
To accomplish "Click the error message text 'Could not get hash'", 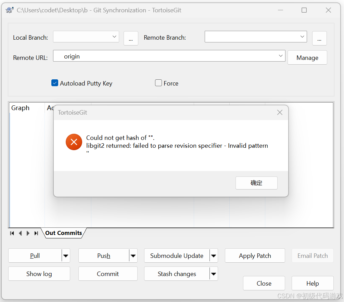I will [x=120, y=138].
